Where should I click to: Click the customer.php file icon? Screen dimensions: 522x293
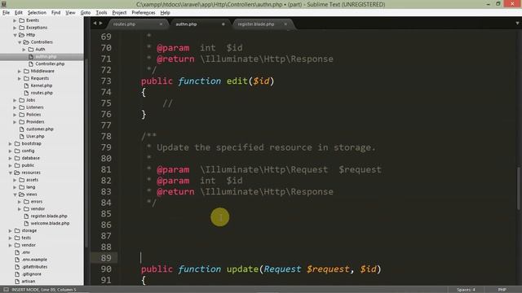(x=22, y=129)
